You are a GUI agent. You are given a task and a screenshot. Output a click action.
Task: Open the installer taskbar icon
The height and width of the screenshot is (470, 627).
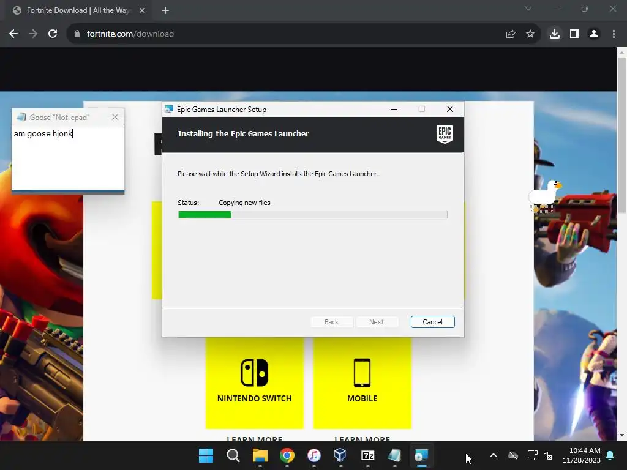point(421,455)
